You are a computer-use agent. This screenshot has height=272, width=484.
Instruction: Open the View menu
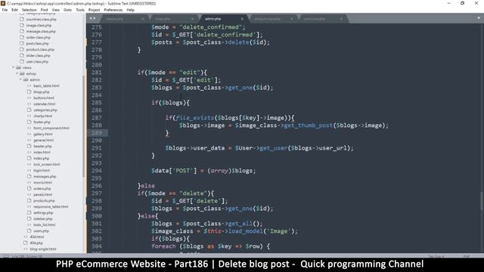(x=56, y=10)
